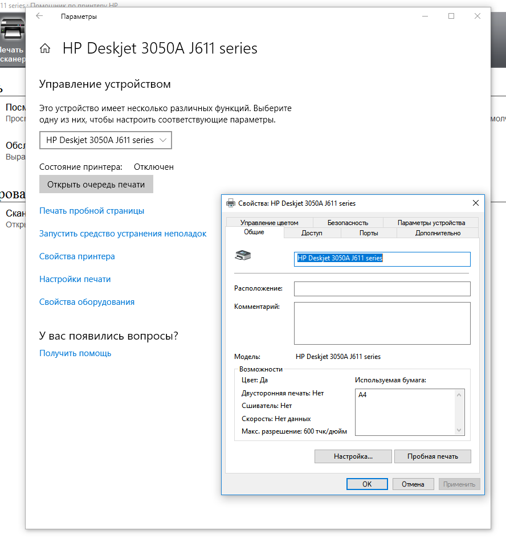The width and height of the screenshot is (506, 547).
Task: Click the Цвет: Да capability text
Action: (254, 380)
